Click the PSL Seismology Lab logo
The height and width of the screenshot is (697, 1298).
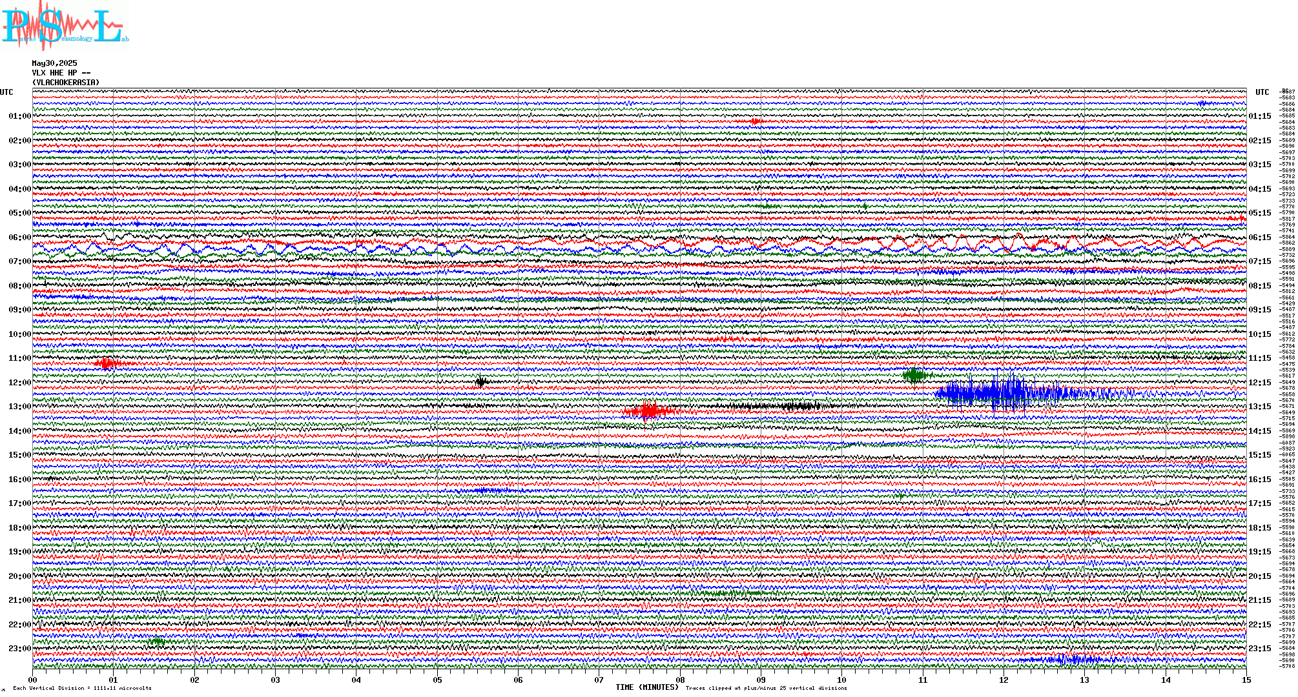point(65,26)
